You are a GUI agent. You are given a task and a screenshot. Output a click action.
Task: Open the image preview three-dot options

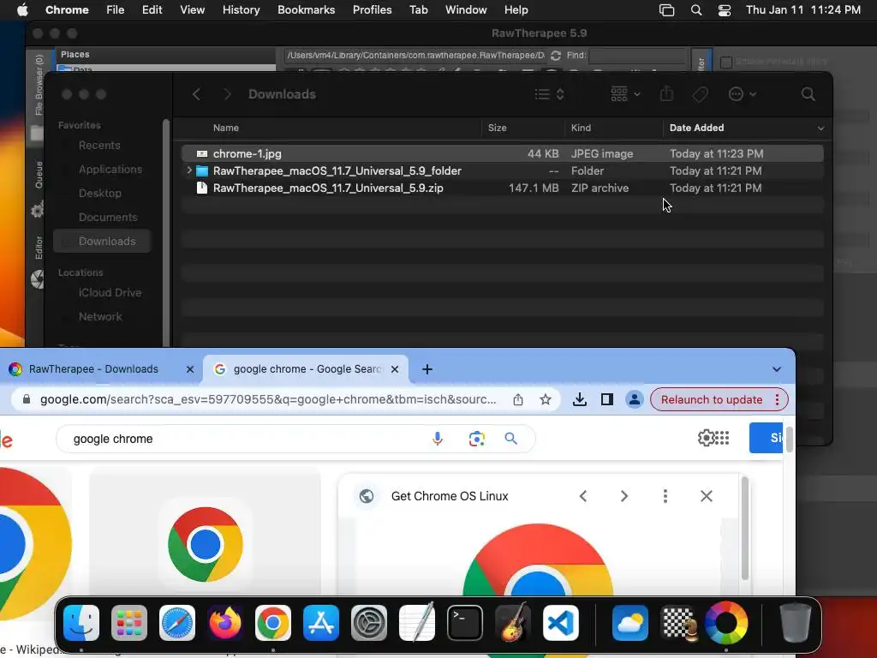pyautogui.click(x=665, y=496)
